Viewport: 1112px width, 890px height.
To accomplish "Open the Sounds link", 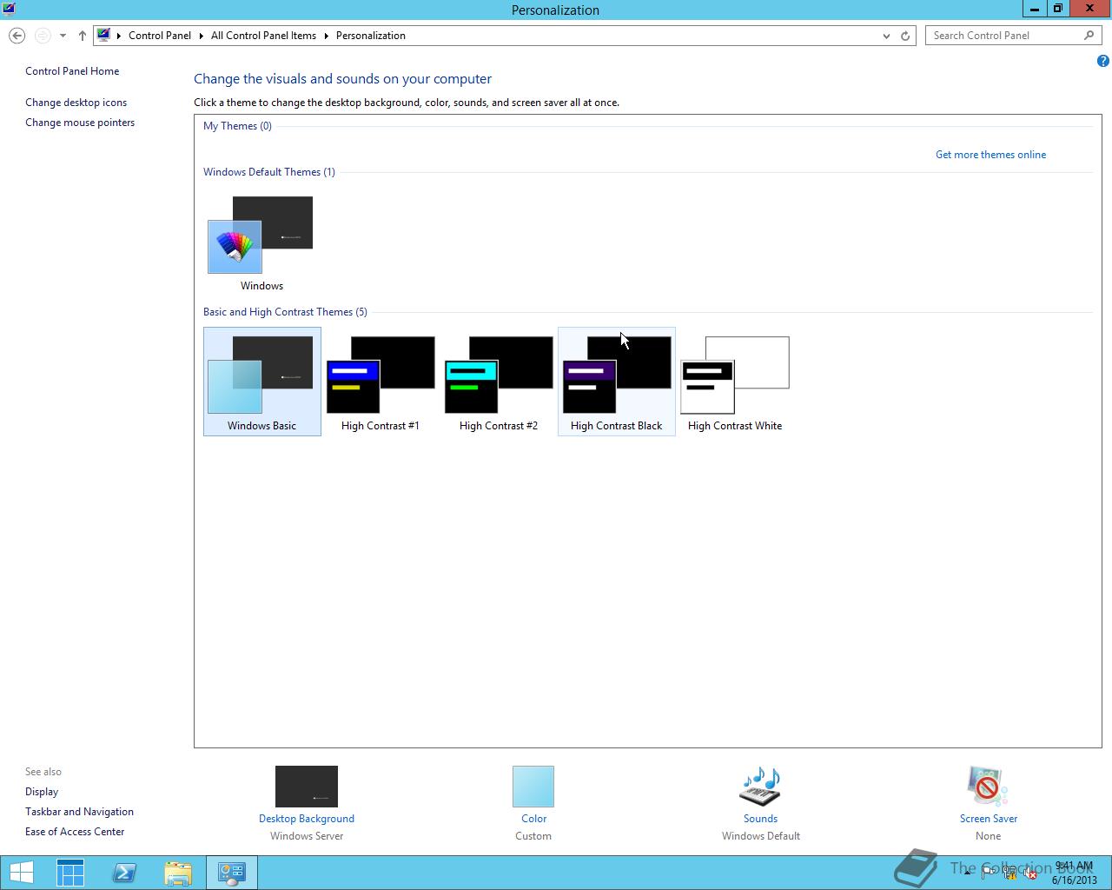I will [760, 819].
